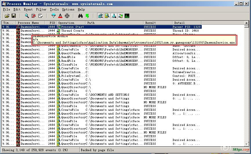Click the Backed by page file status text
251x154 pixels.
pos(97,150)
